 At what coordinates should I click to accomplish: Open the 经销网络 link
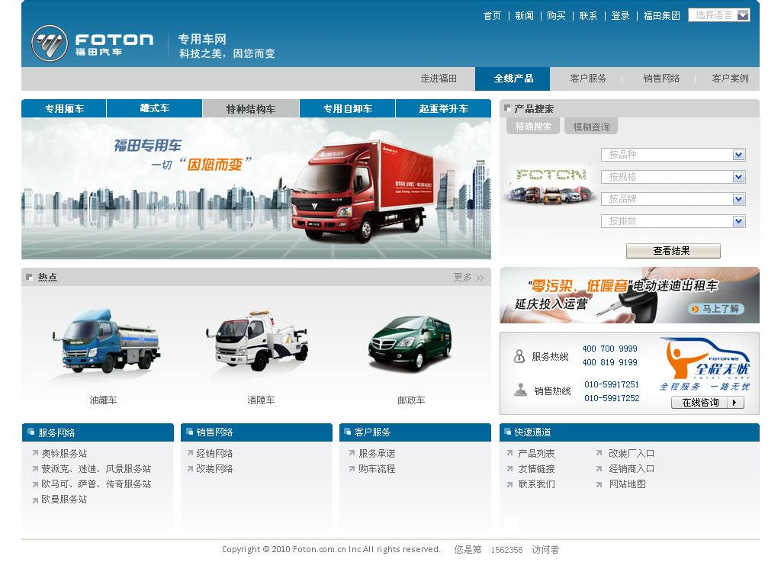pyautogui.click(x=214, y=454)
